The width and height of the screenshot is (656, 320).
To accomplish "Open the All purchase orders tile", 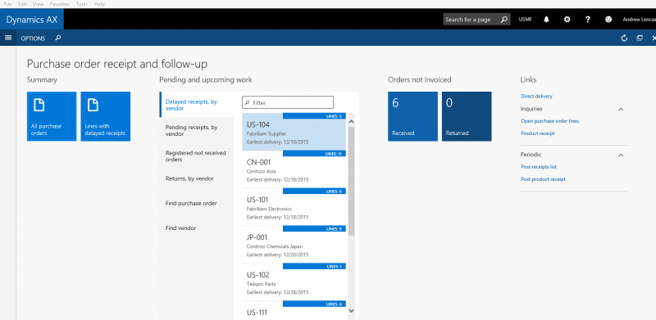I will click(52, 116).
